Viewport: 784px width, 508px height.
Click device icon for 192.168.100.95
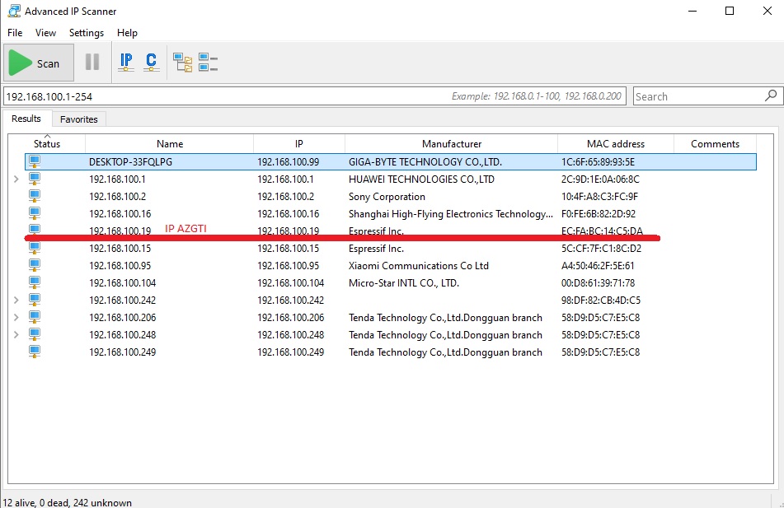tap(35, 266)
